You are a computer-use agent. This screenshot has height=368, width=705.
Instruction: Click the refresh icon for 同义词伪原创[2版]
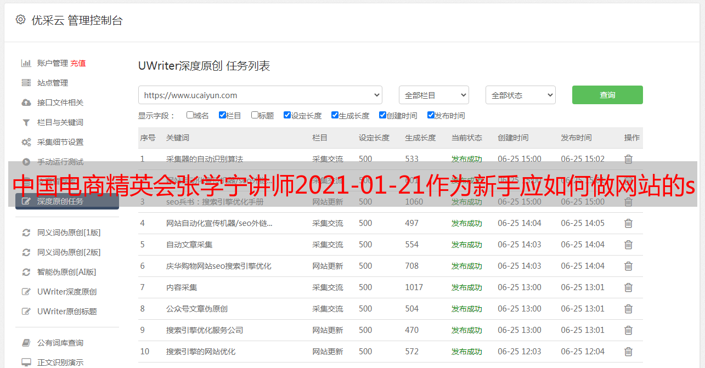click(x=26, y=252)
